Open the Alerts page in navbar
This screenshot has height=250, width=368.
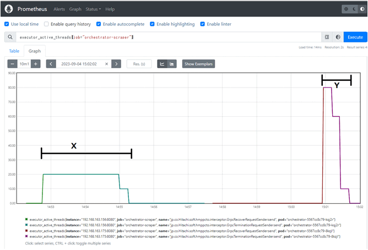click(58, 9)
